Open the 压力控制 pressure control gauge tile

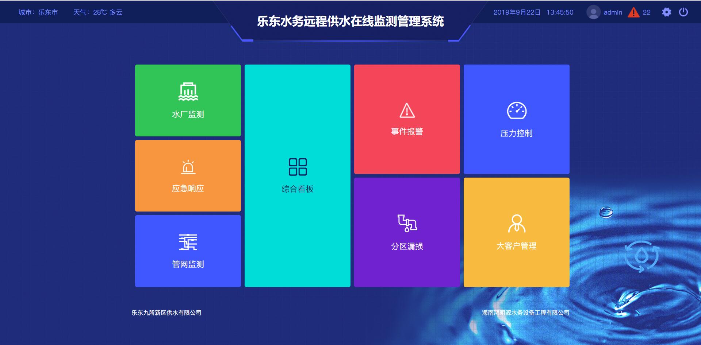[x=516, y=119]
